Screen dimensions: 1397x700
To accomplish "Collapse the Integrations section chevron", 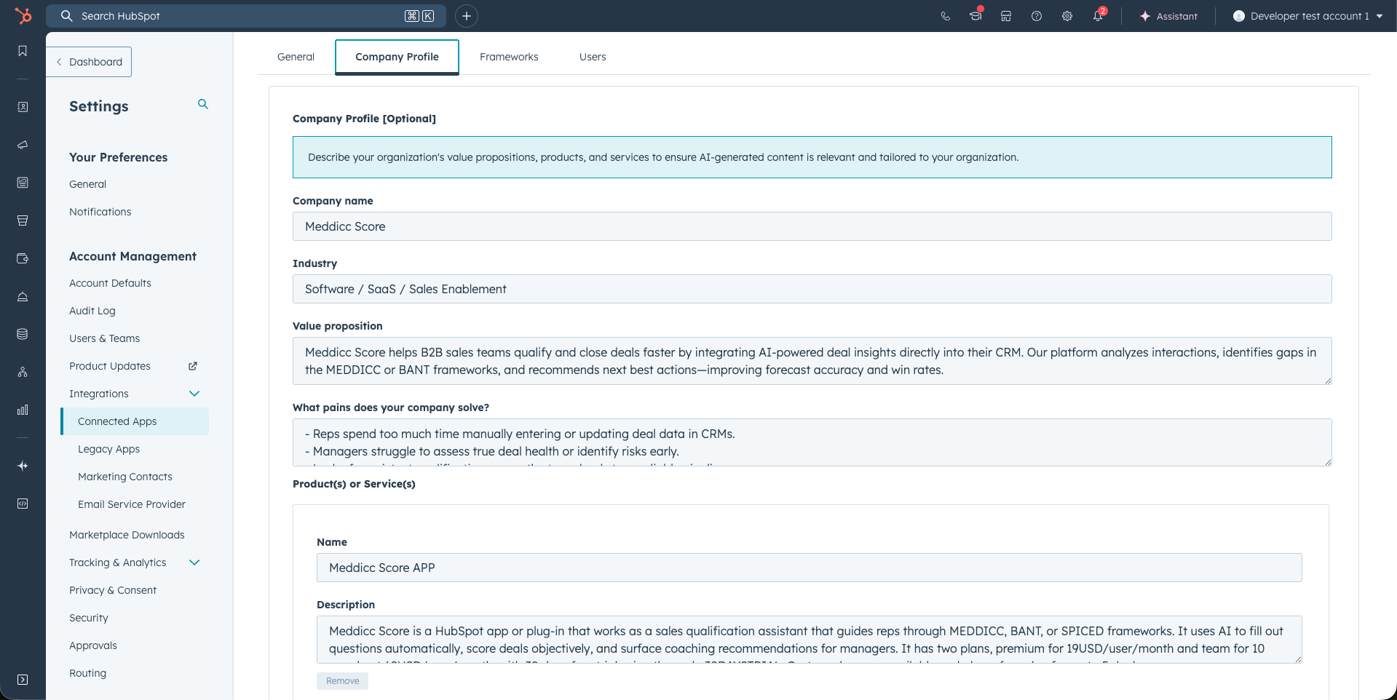I will coord(194,394).
